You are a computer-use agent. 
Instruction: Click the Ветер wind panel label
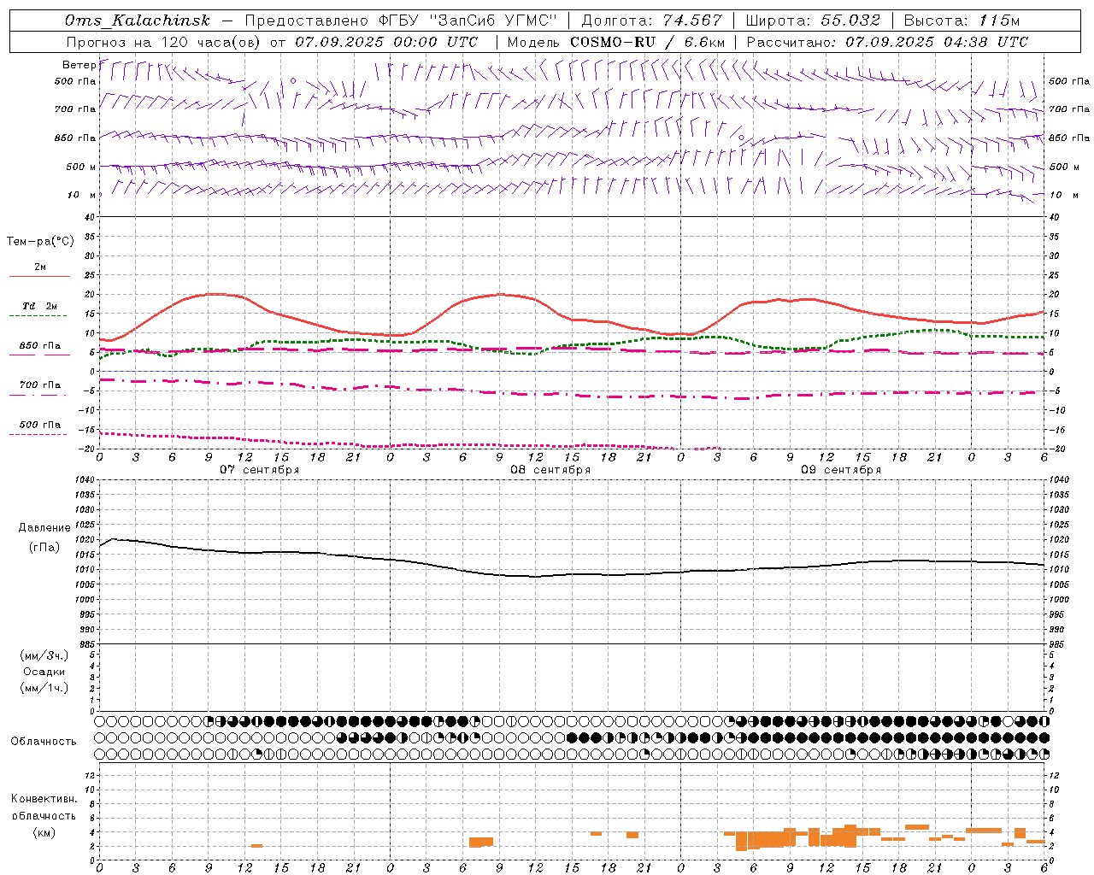pos(79,65)
